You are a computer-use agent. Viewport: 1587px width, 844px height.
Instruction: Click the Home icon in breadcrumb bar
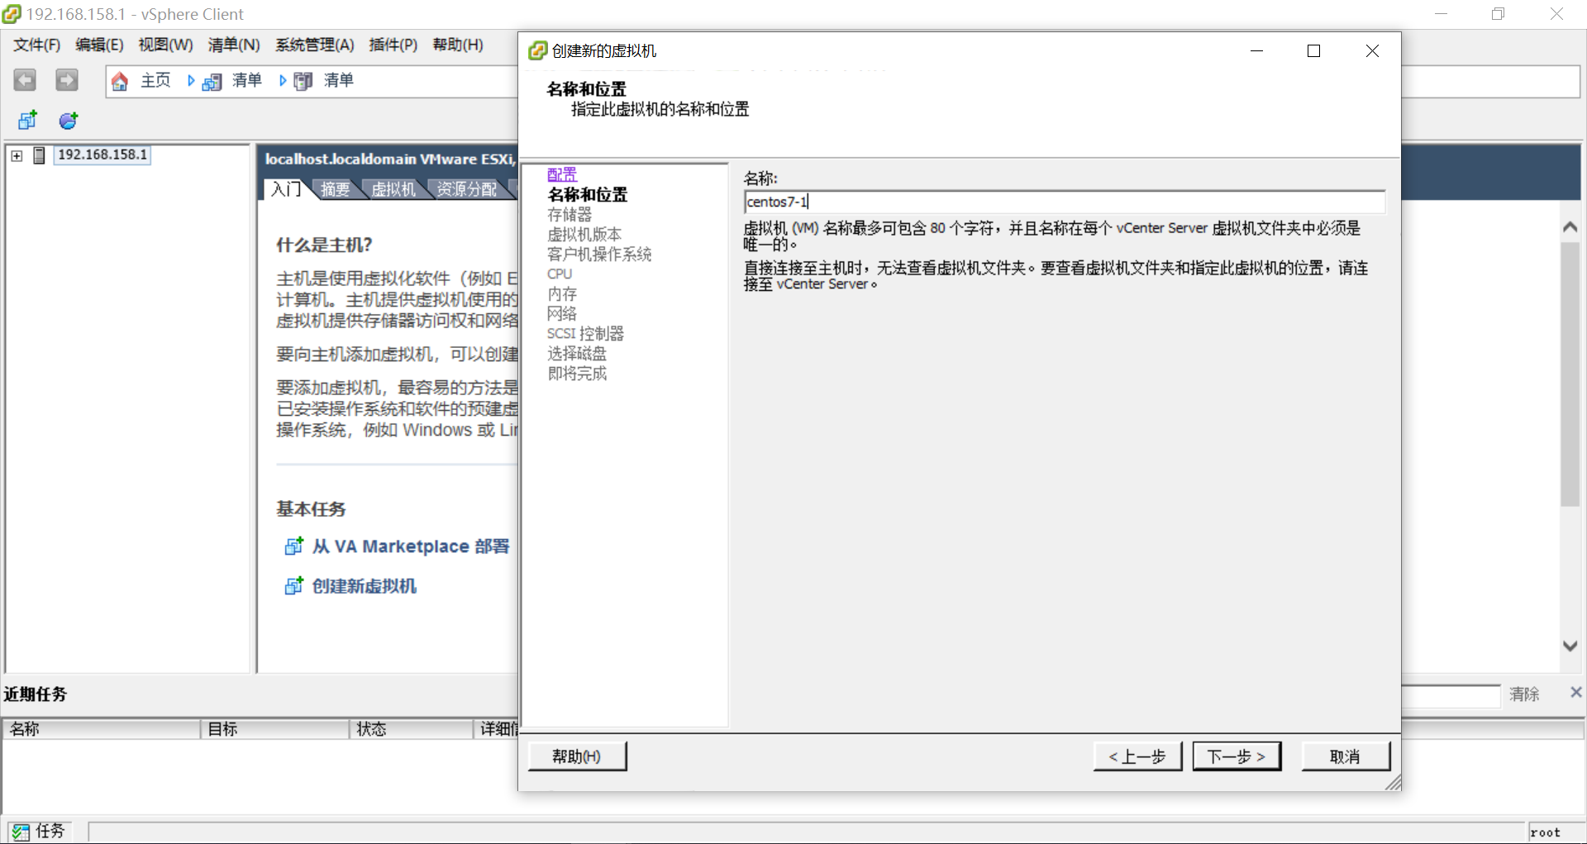[x=120, y=81]
